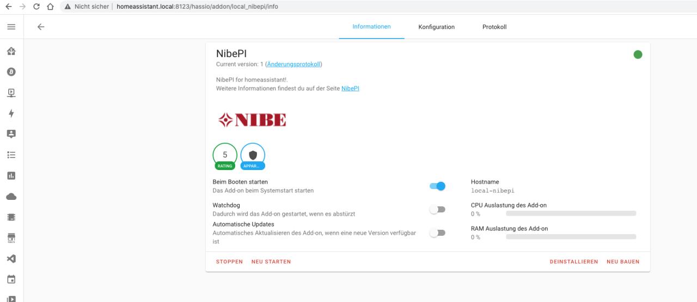Click the RAM Auslastung progress bar

pyautogui.click(x=571, y=237)
